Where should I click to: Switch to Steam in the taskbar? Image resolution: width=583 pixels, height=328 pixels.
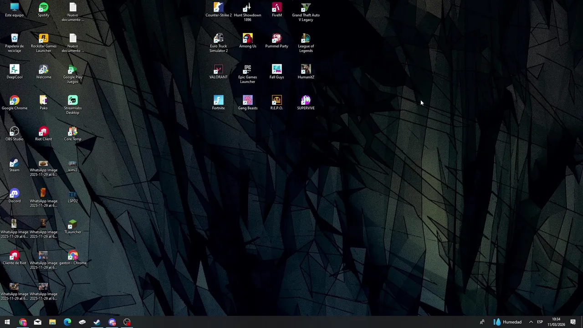tap(97, 322)
